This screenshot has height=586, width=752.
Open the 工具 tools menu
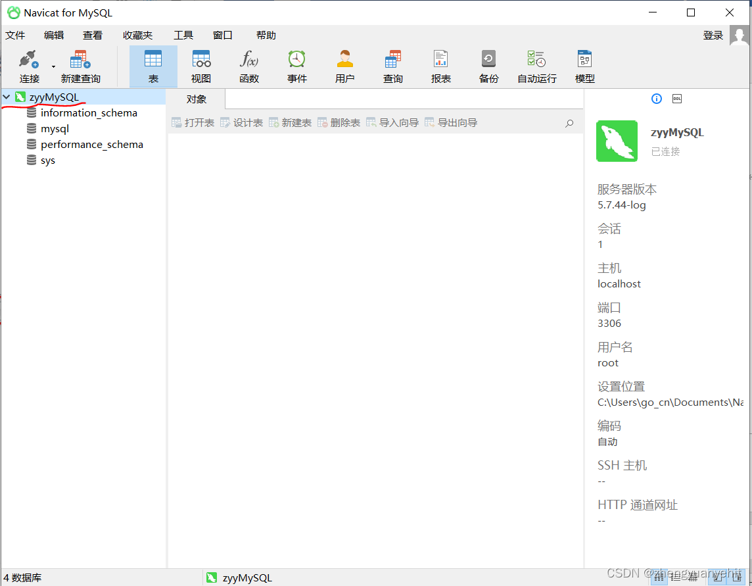pos(183,35)
